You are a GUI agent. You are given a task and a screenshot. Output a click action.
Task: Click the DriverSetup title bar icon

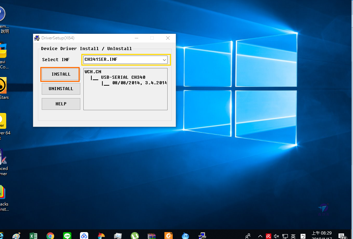37,38
